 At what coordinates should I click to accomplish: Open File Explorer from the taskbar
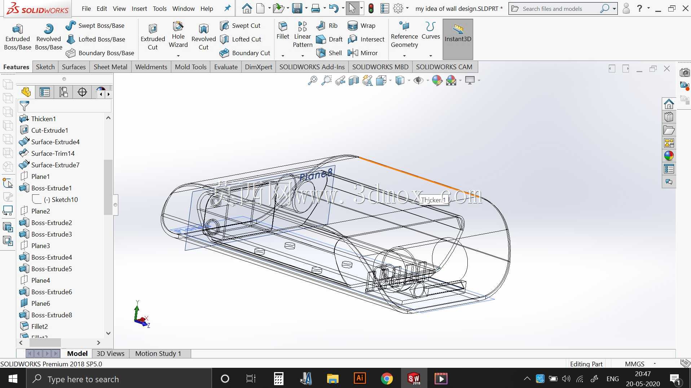coord(333,379)
